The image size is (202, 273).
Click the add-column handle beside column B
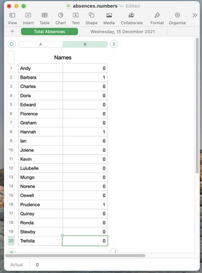point(114,44)
